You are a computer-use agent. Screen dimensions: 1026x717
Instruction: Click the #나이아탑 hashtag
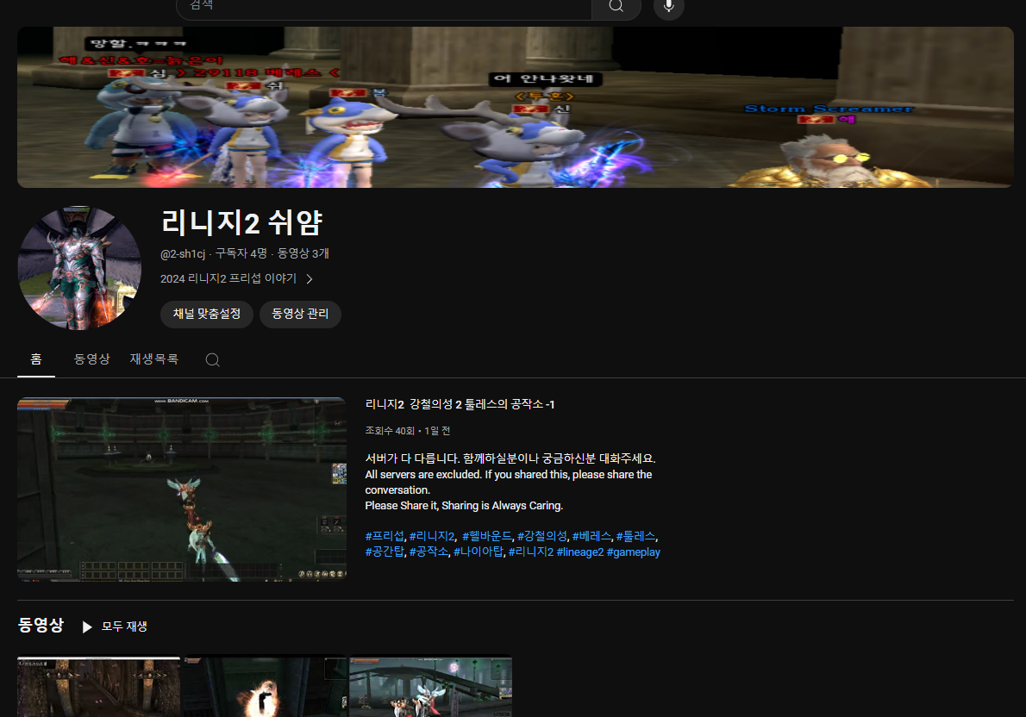(479, 552)
